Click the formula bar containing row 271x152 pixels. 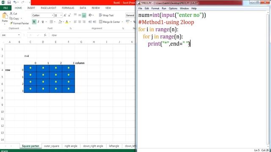pyautogui.click(x=92, y=35)
